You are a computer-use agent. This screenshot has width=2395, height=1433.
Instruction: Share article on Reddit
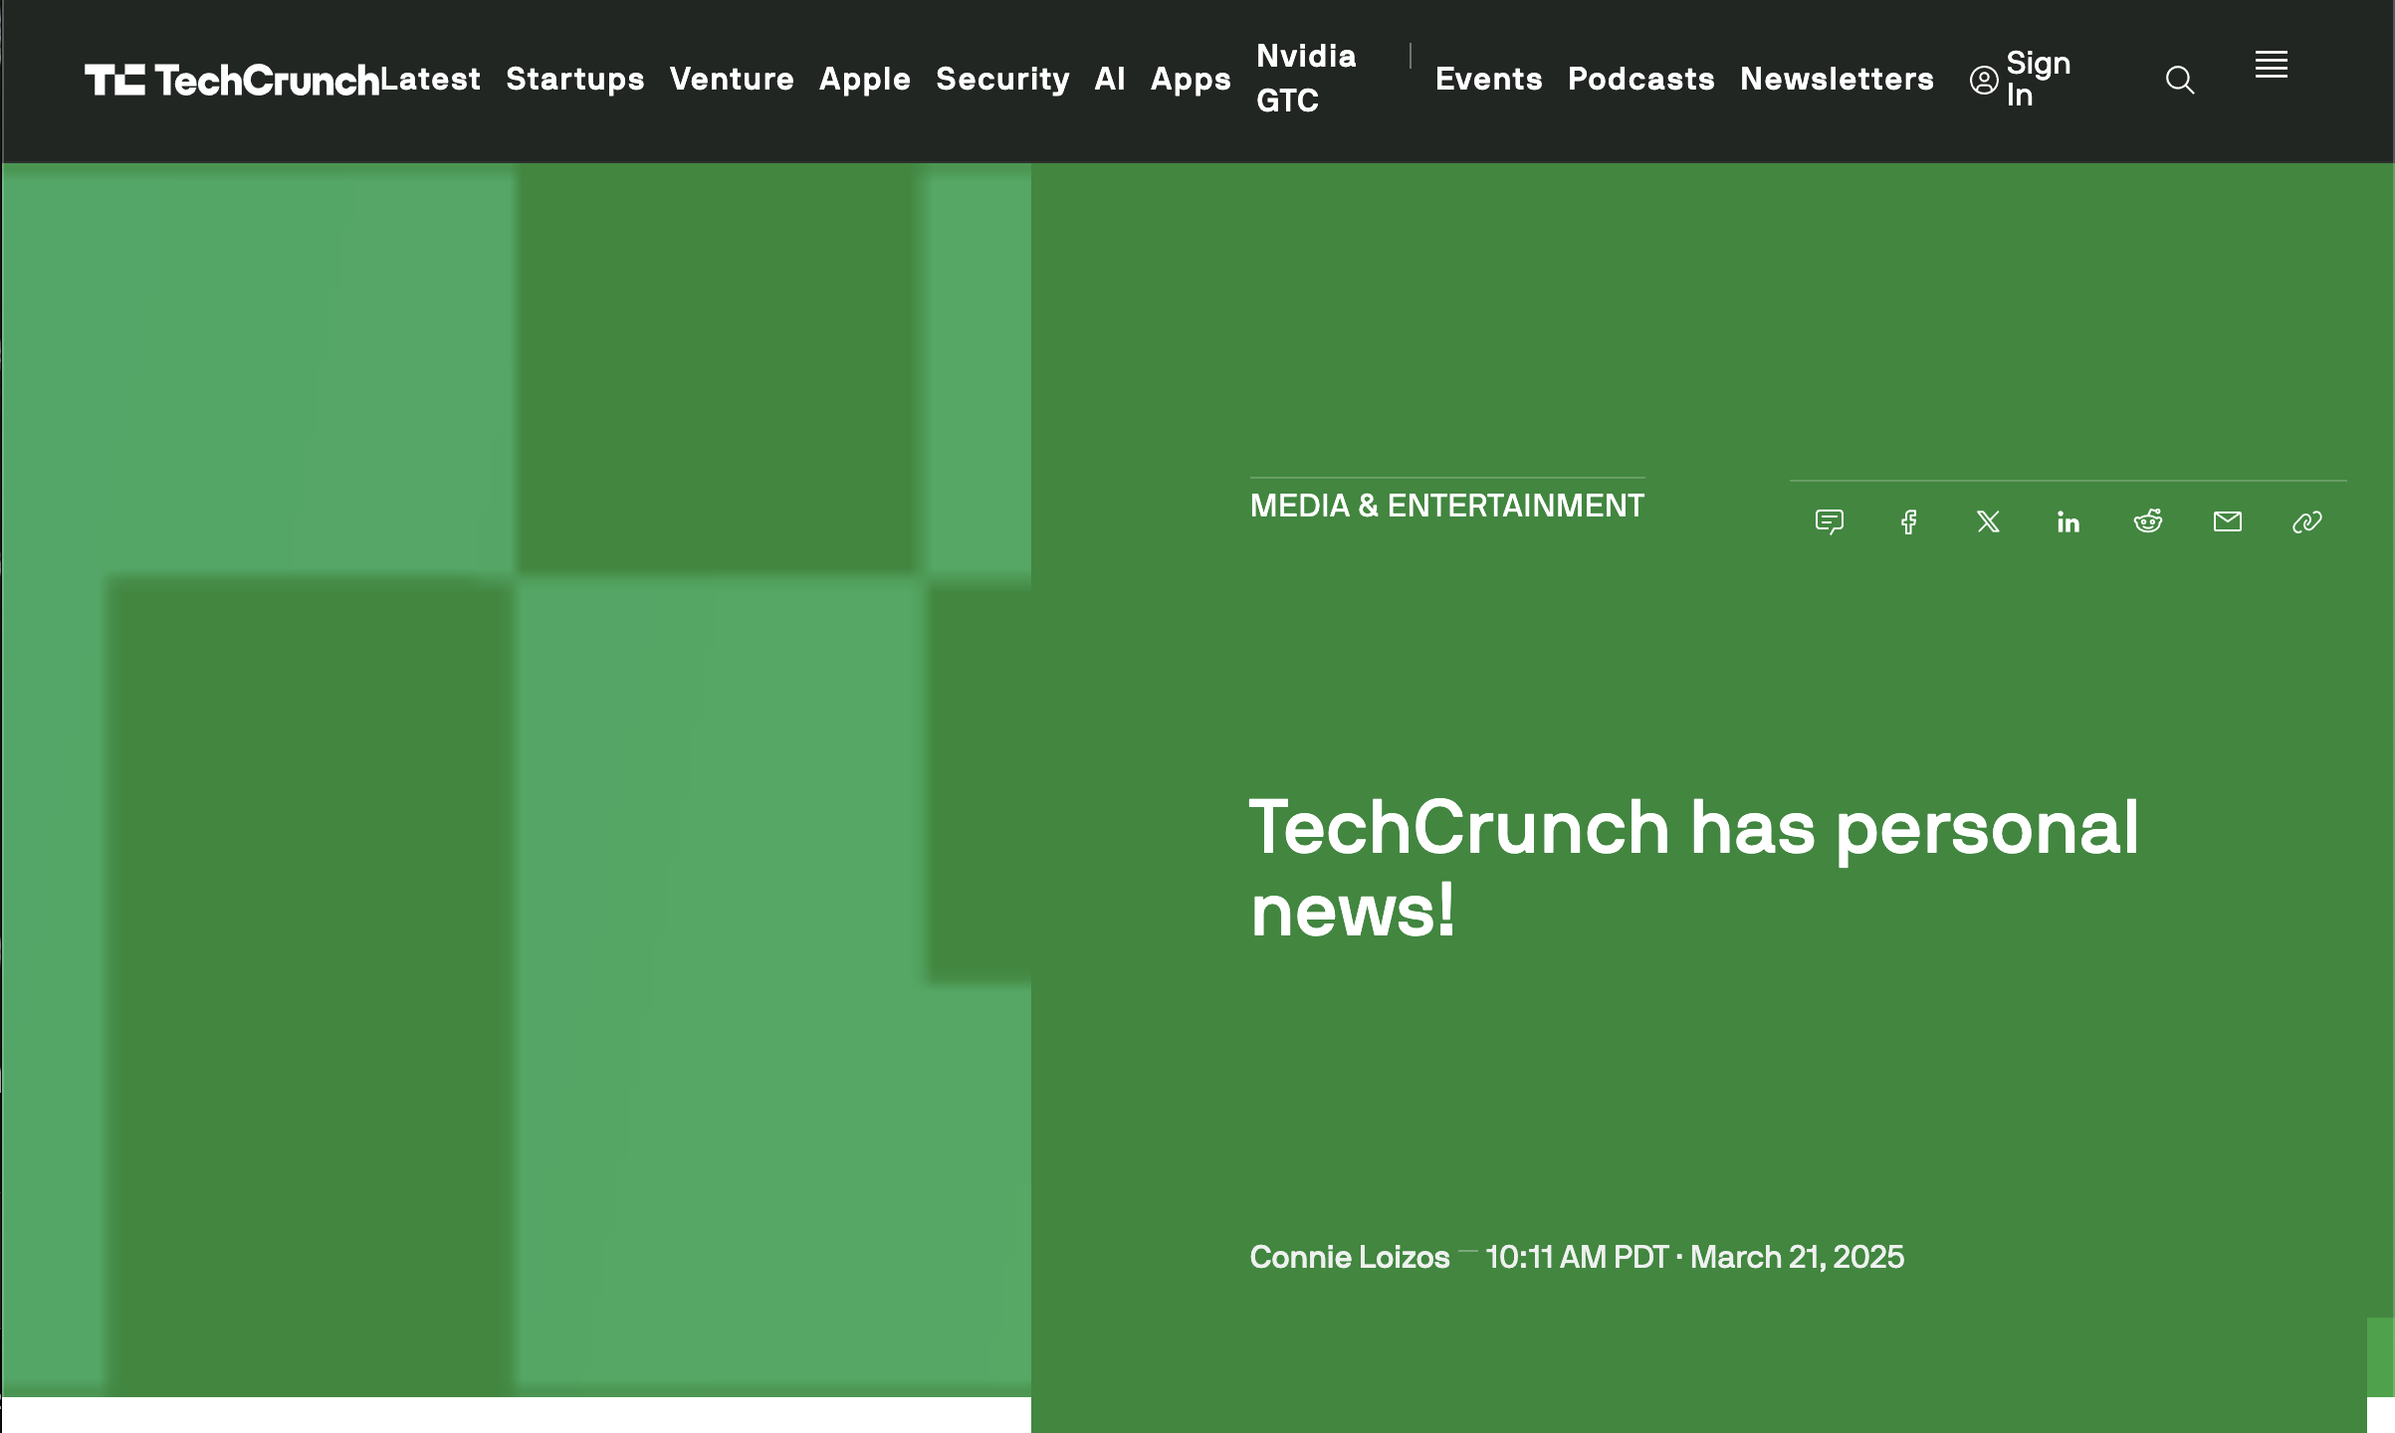(2148, 521)
